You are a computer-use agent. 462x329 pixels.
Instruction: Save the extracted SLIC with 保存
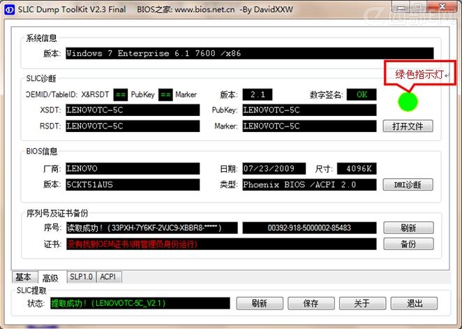pos(311,303)
